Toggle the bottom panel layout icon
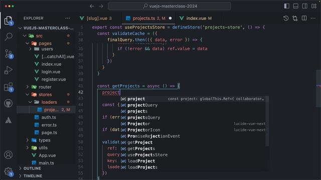The height and width of the screenshot is (180, 321). [x=295, y=6]
